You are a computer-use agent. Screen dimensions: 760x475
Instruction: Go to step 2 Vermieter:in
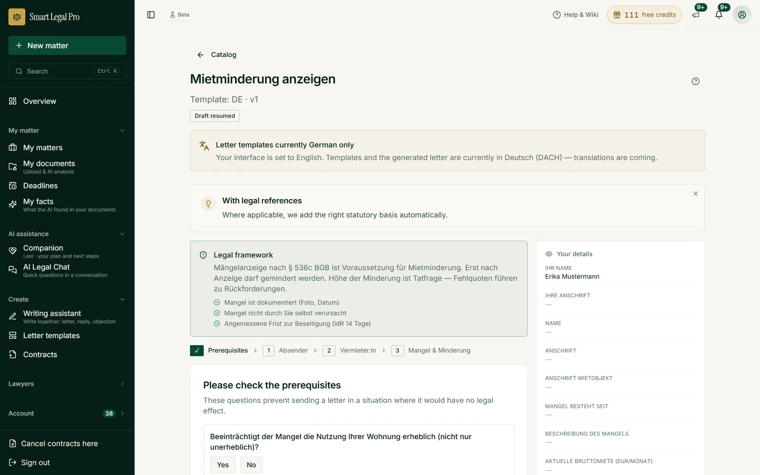pos(349,351)
